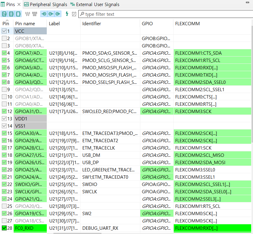Select the VDD1 pin name cell
The image size is (253, 234).
point(30,119)
